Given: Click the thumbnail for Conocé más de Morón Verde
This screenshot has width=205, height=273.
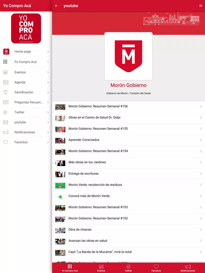Looking at the screenshot, I should 60,197.
